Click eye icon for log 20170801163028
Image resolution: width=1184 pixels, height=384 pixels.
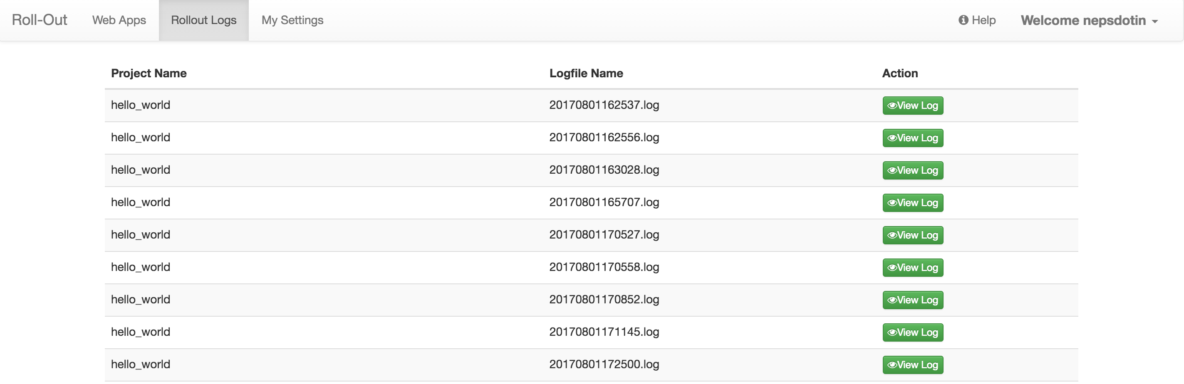point(892,170)
